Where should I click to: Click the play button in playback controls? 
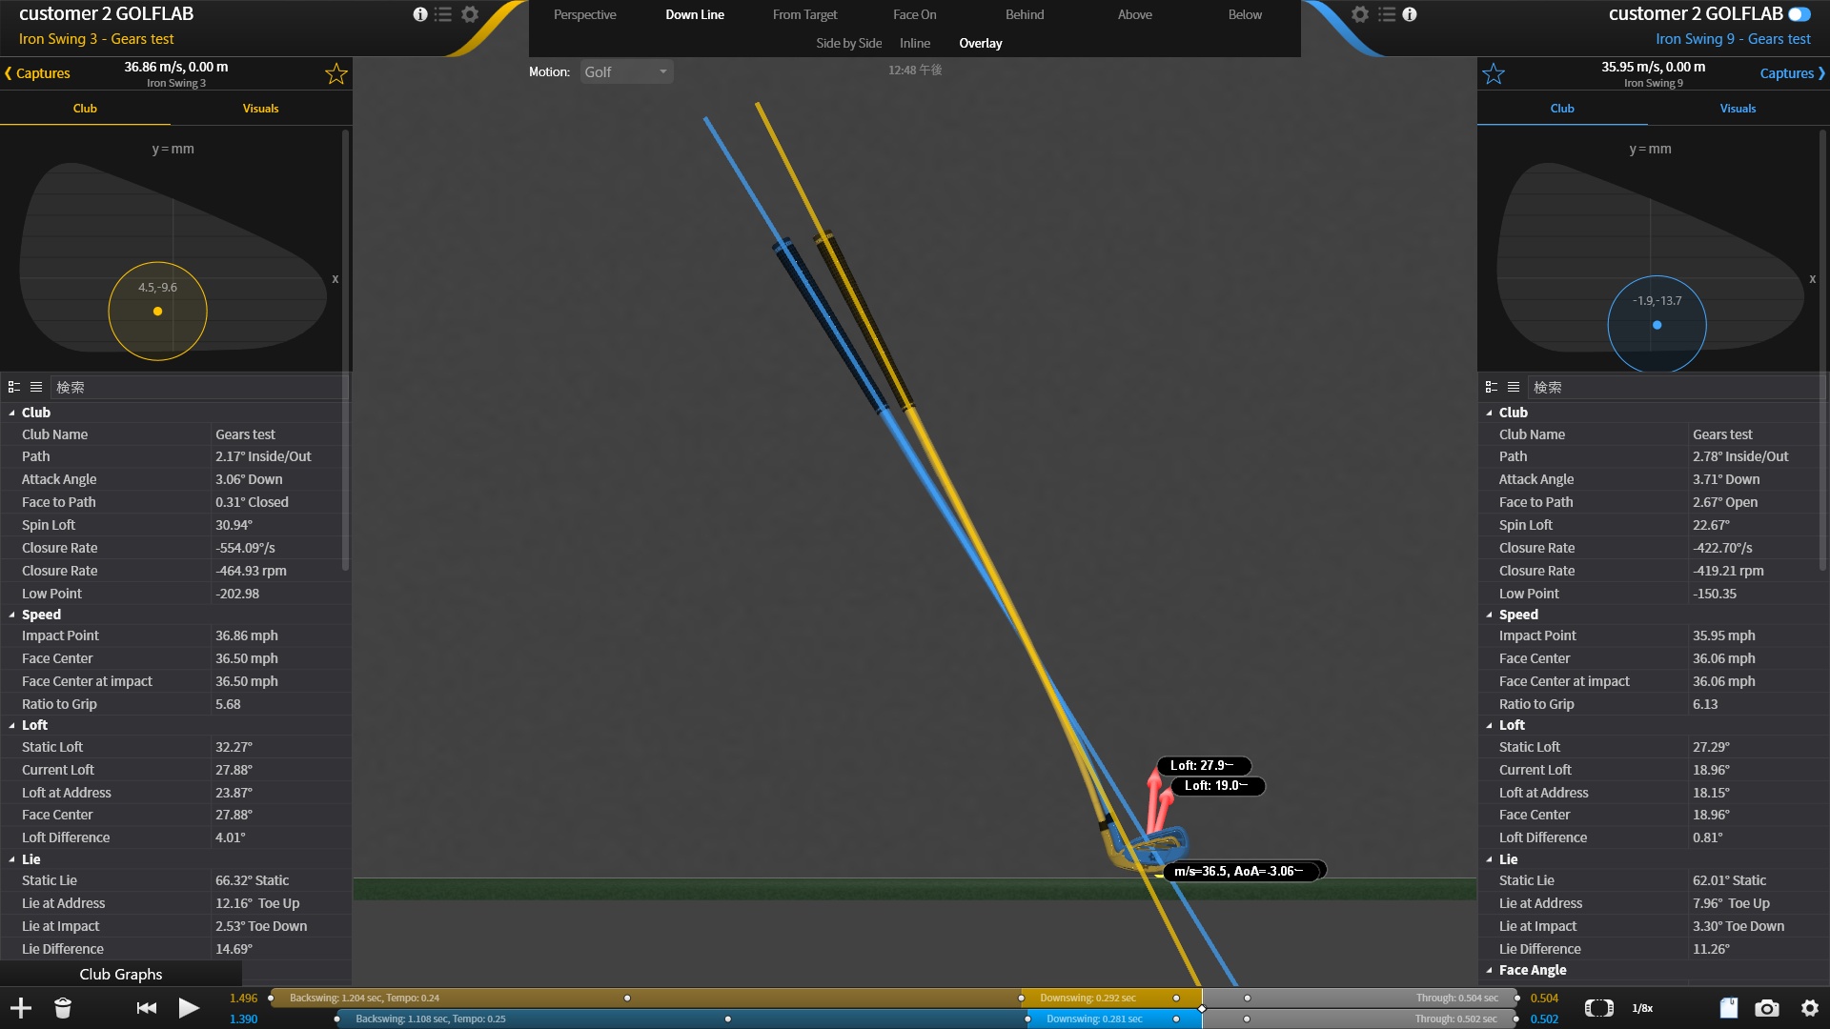tap(189, 1008)
